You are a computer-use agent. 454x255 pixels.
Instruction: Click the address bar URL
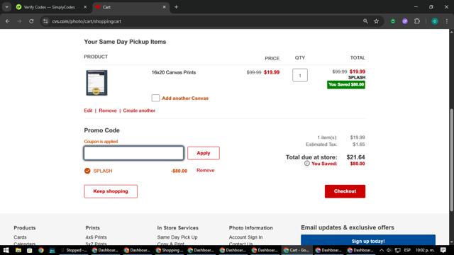pos(87,21)
